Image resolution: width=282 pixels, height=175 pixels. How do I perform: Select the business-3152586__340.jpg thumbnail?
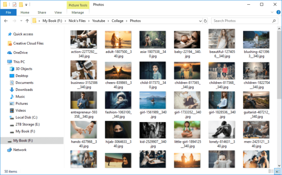click(84, 70)
